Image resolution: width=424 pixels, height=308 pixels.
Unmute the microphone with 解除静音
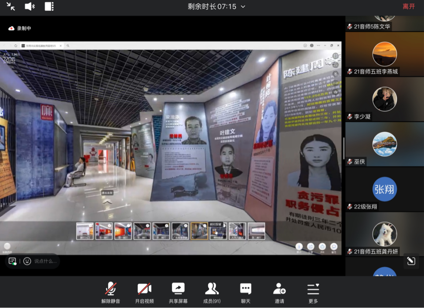click(x=110, y=292)
